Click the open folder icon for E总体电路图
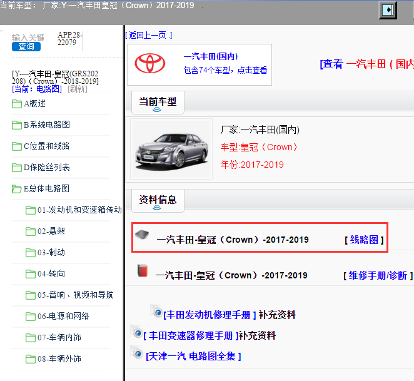 coord(17,189)
